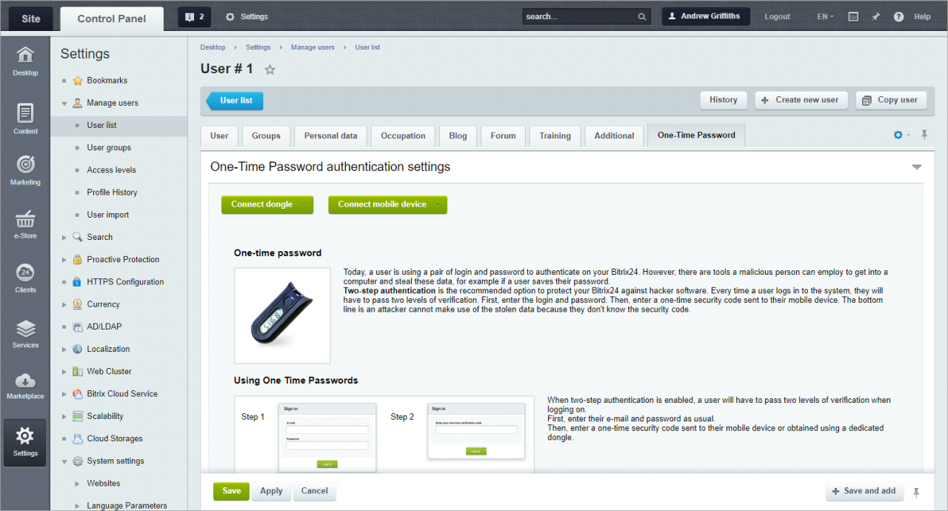
Task: Click the Cancel button
Action: 314,491
